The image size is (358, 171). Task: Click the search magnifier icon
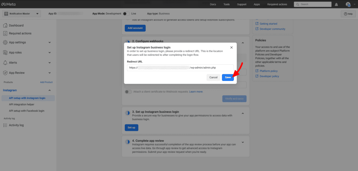297,4
